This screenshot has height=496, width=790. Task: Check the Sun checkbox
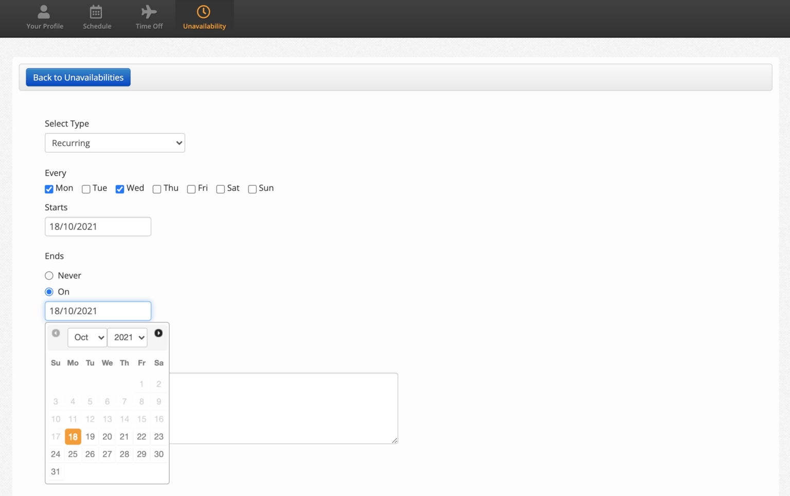click(x=252, y=189)
